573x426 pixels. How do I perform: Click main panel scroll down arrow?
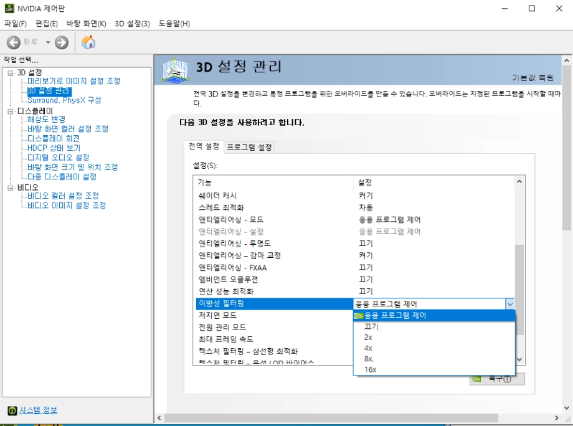coord(566,408)
